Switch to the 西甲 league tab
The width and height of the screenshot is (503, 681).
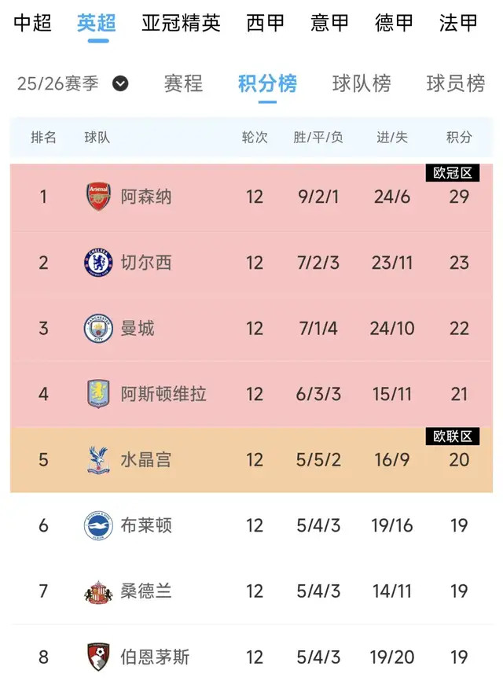266,23
